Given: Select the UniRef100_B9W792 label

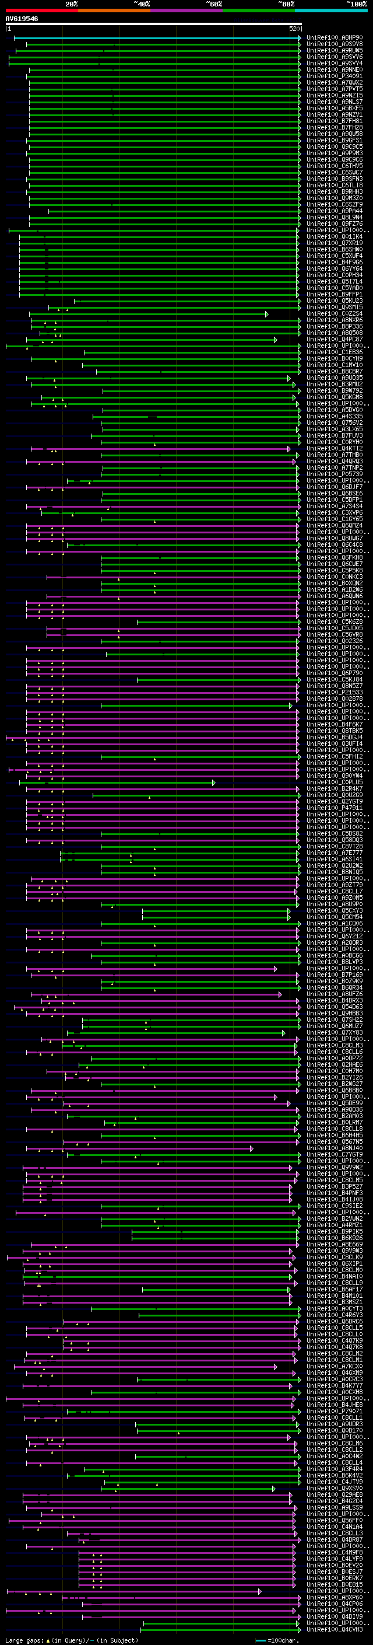Looking at the screenshot, I should pos(335,391).
